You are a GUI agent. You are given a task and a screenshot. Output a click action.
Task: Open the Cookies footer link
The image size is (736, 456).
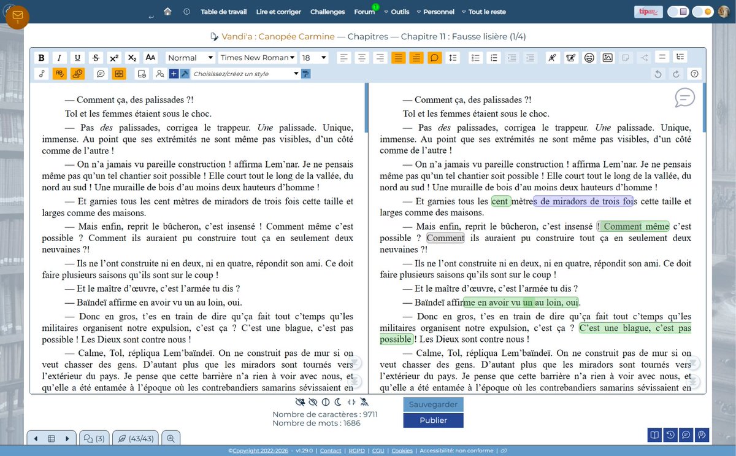402,450
